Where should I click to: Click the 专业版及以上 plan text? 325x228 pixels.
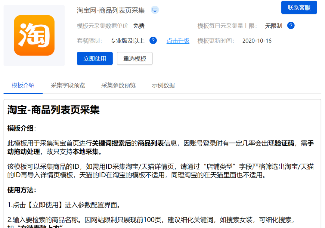tap(127, 41)
